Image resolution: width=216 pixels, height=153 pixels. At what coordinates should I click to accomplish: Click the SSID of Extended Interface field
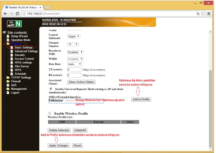76,101
